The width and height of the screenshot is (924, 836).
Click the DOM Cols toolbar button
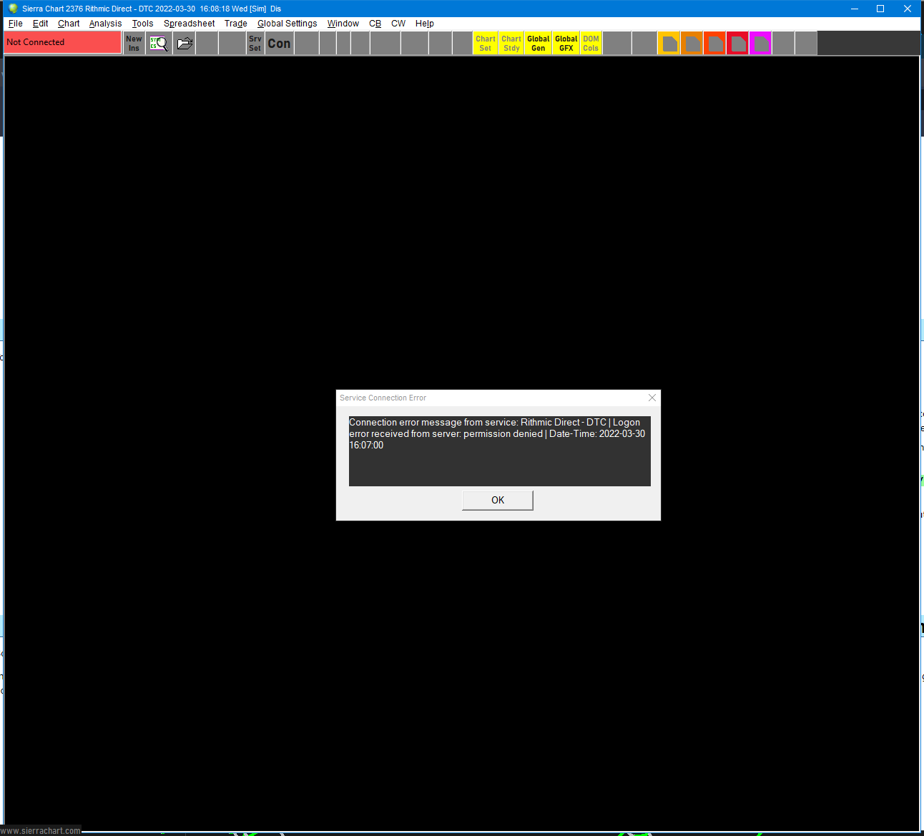click(x=591, y=43)
